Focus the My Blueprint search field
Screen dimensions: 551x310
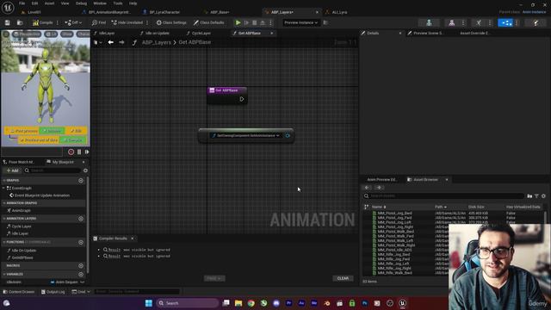tap(53, 170)
